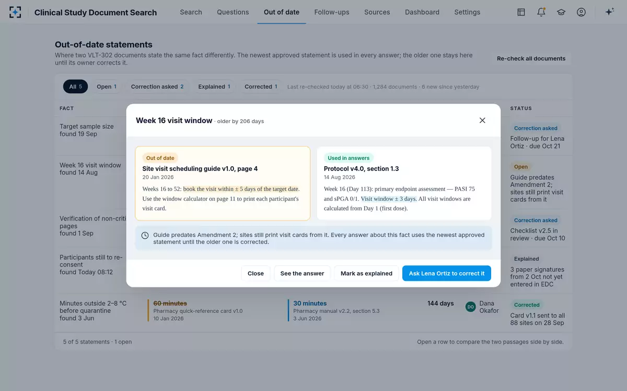The image size is (627, 391).
Task: Click Pharmacy quick-reference card v1.0
Action: (x=198, y=311)
